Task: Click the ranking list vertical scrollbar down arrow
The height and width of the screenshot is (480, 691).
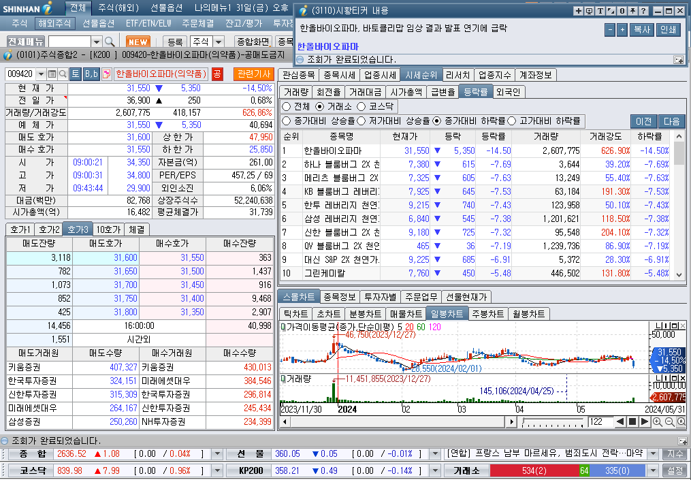Action: coord(679,274)
